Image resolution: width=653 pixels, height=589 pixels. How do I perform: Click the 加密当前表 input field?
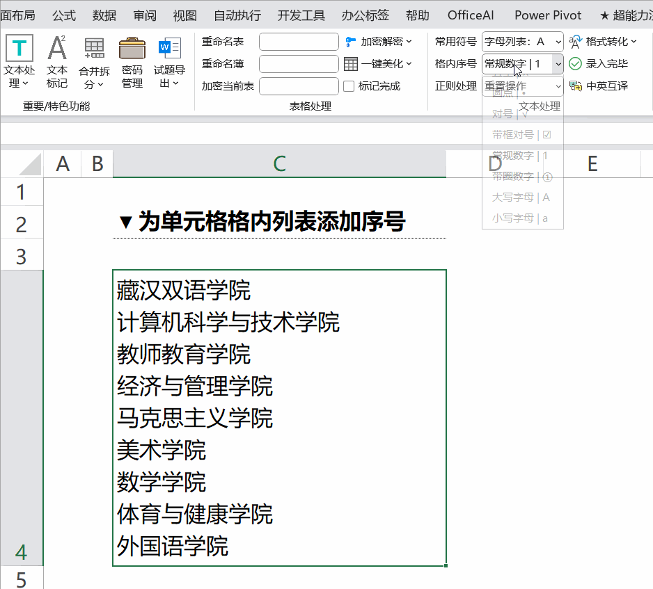(299, 86)
